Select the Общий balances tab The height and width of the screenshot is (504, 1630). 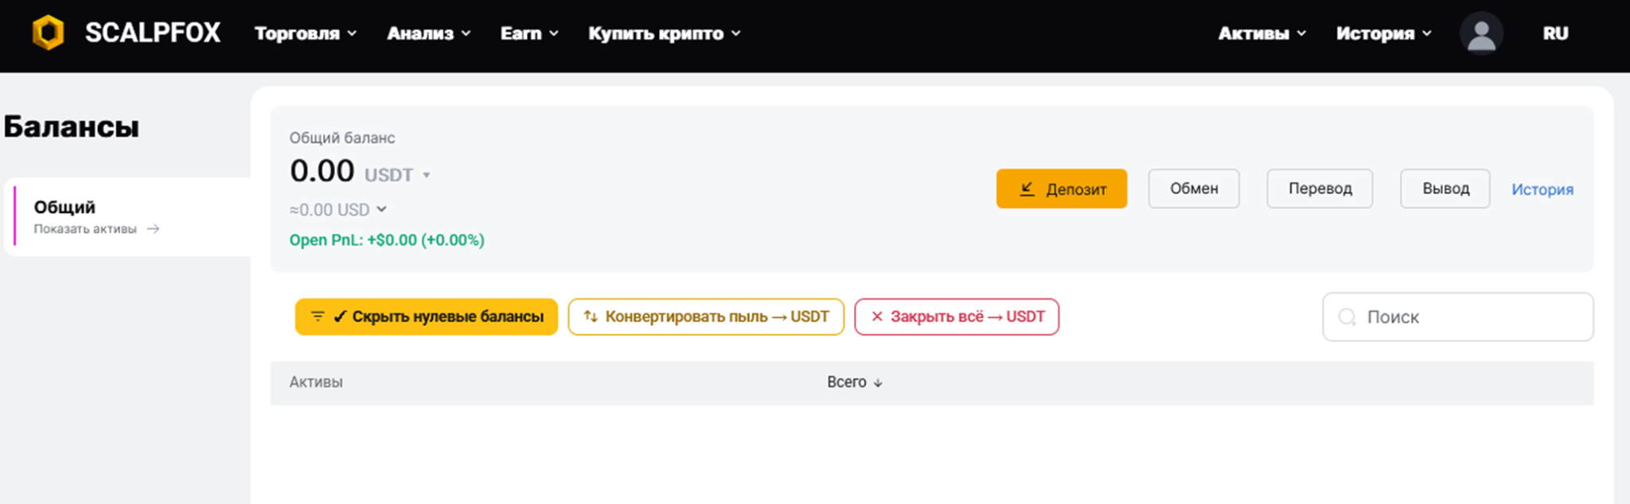point(127,216)
